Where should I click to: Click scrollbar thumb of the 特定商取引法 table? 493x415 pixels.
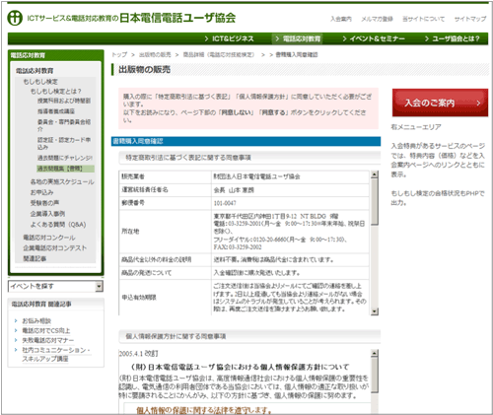[x=375, y=202]
